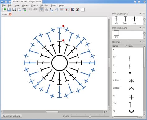Click the Zoom slider handle
The height and width of the screenshot is (120, 147).
coord(90,116)
